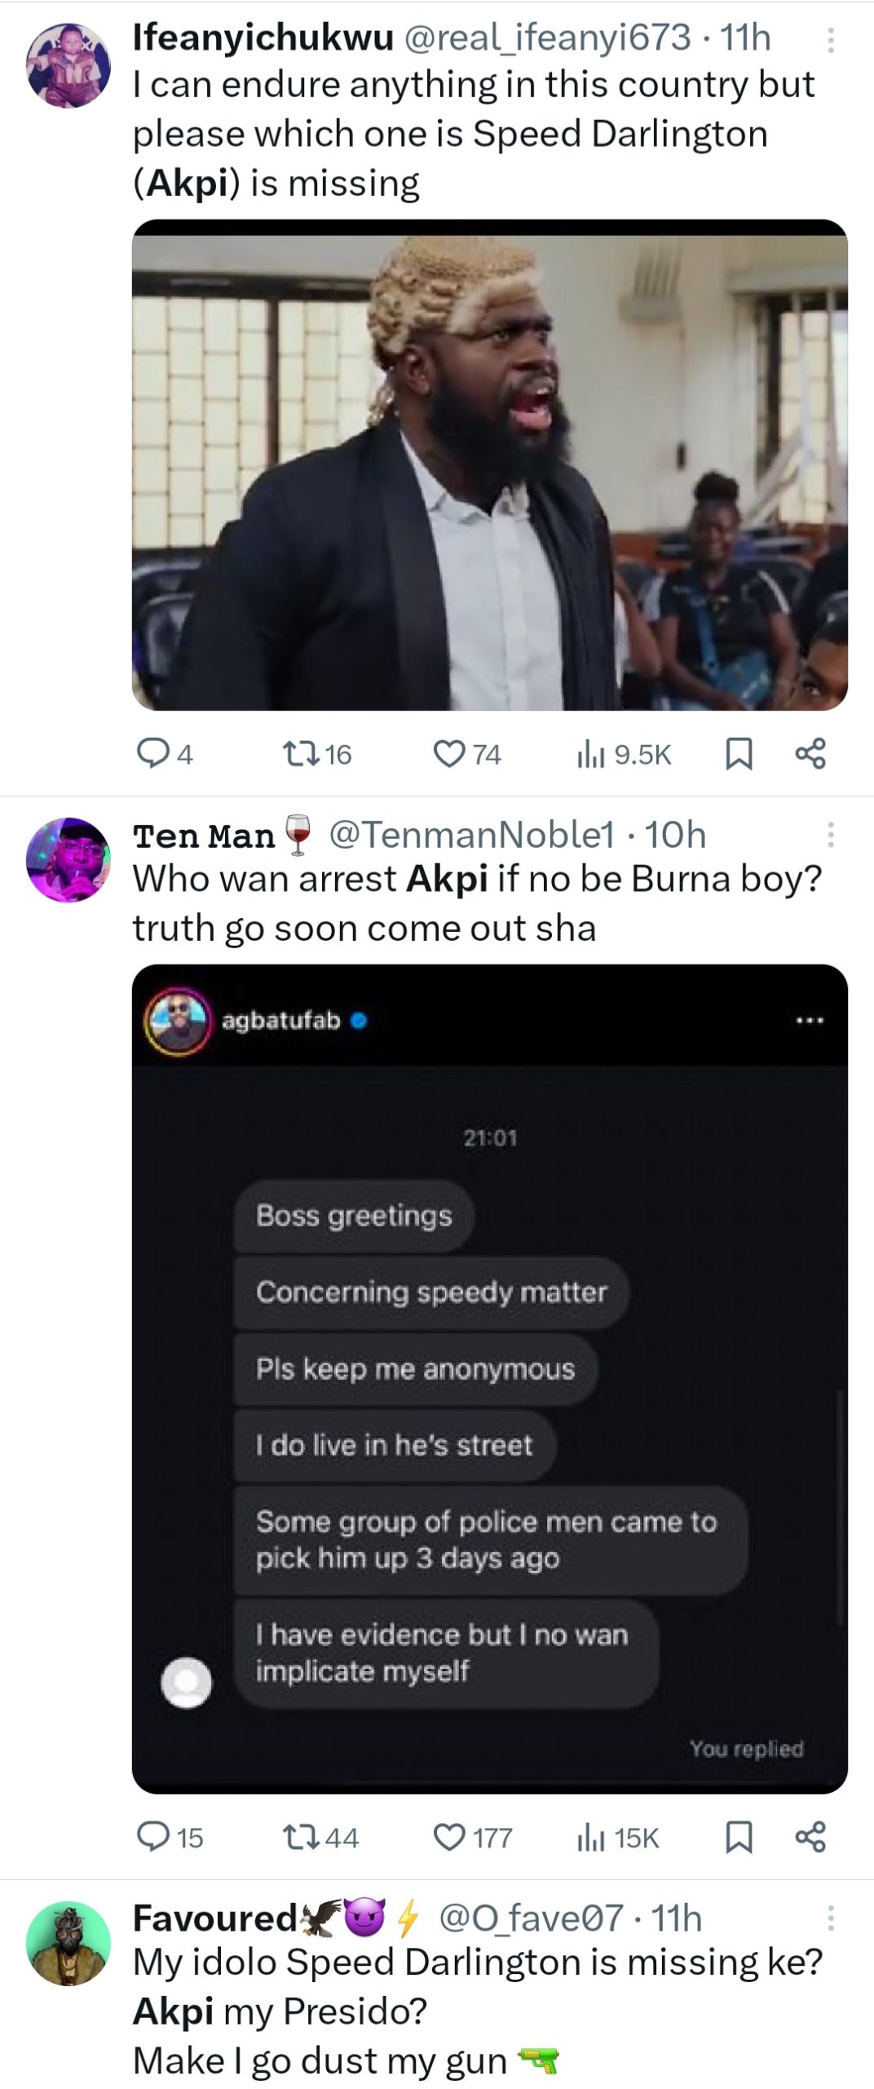This screenshot has width=874, height=2089.
Task: Bookmark Ifeanyichukwu's tweet
Action: click(739, 753)
